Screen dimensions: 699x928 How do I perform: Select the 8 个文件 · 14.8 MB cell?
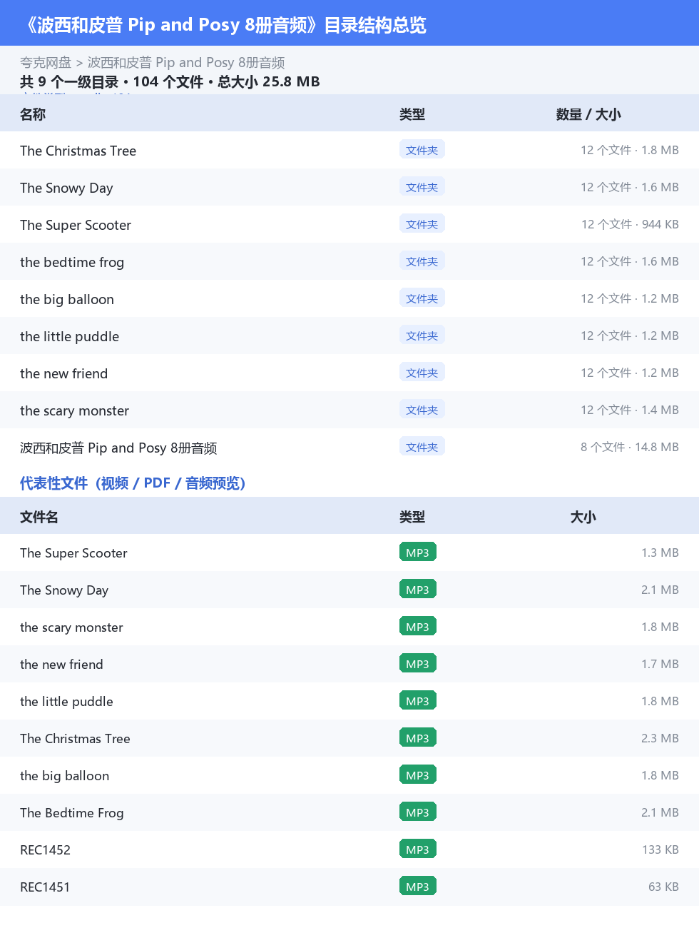630,447
